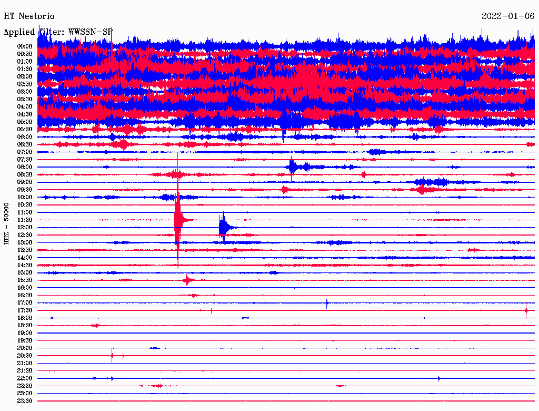The width and height of the screenshot is (539, 411).
Task: Select the 22:30 time label
Action: (x=25, y=386)
